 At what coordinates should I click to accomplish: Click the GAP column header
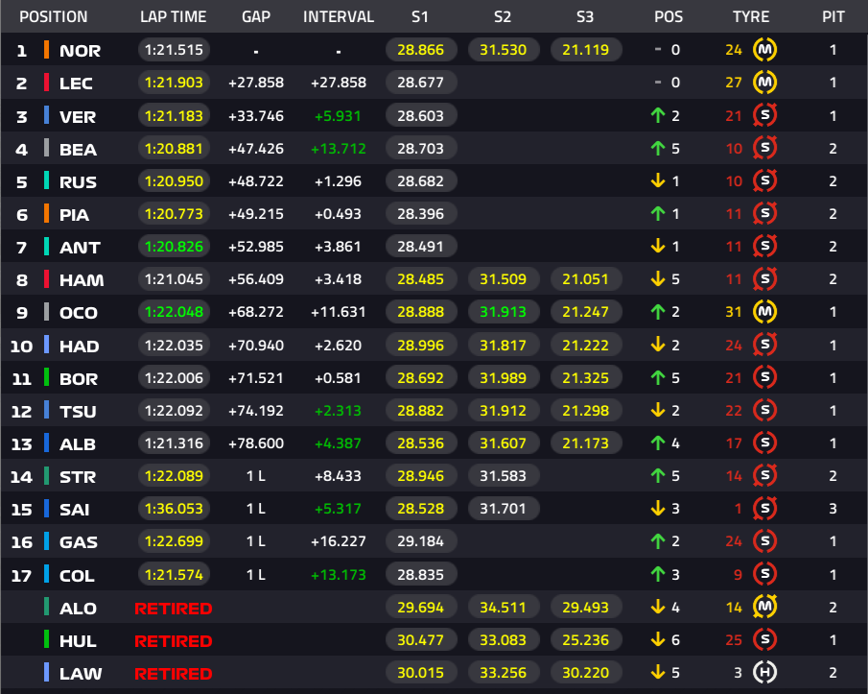256,16
